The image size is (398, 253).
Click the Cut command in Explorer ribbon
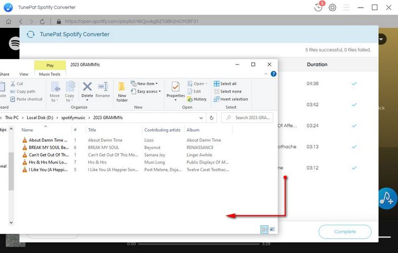(x=16, y=83)
